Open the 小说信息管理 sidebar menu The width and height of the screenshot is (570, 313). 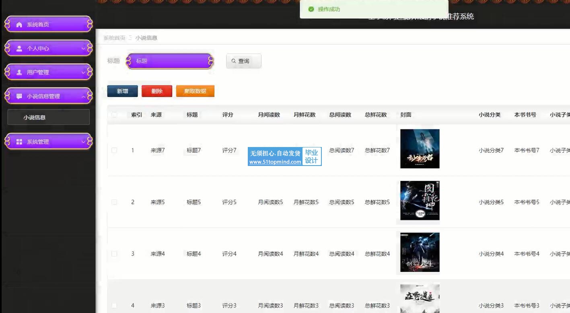coord(49,96)
